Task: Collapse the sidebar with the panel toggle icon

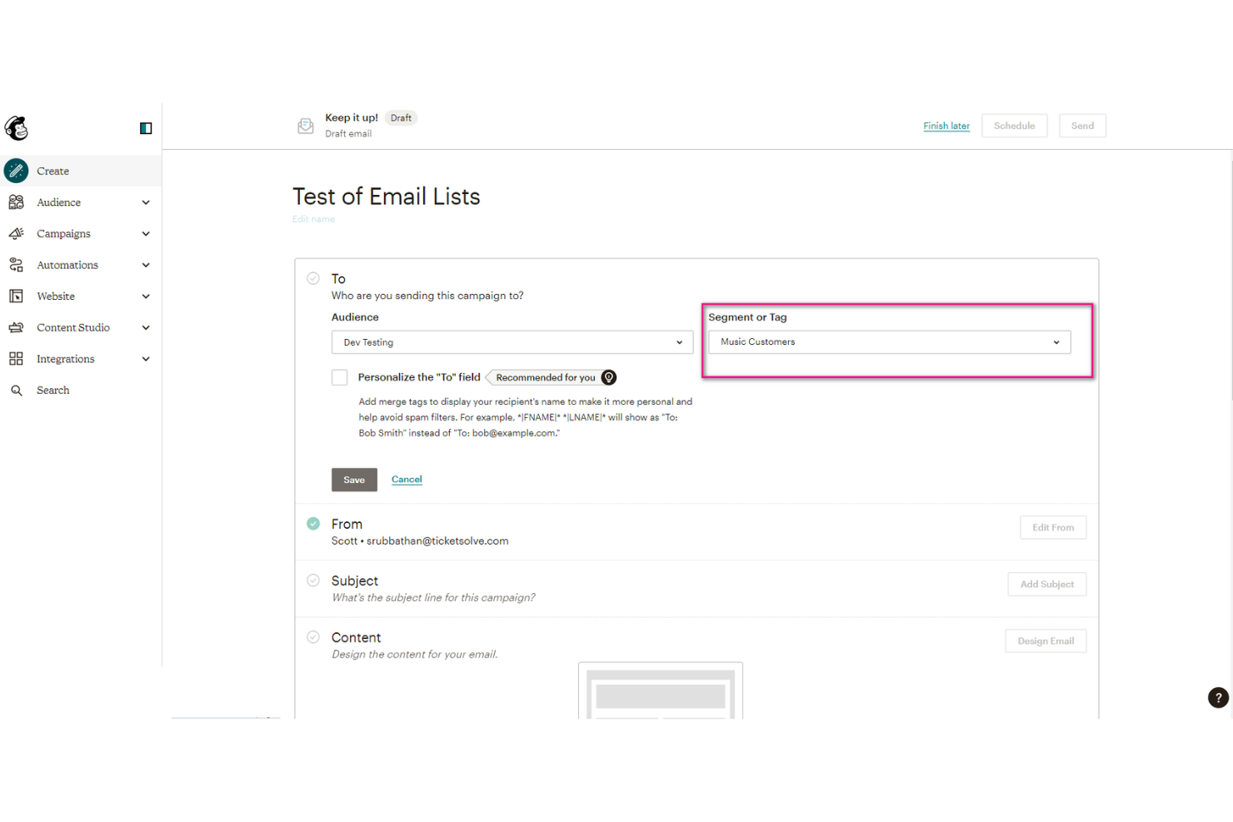Action: pyautogui.click(x=146, y=128)
